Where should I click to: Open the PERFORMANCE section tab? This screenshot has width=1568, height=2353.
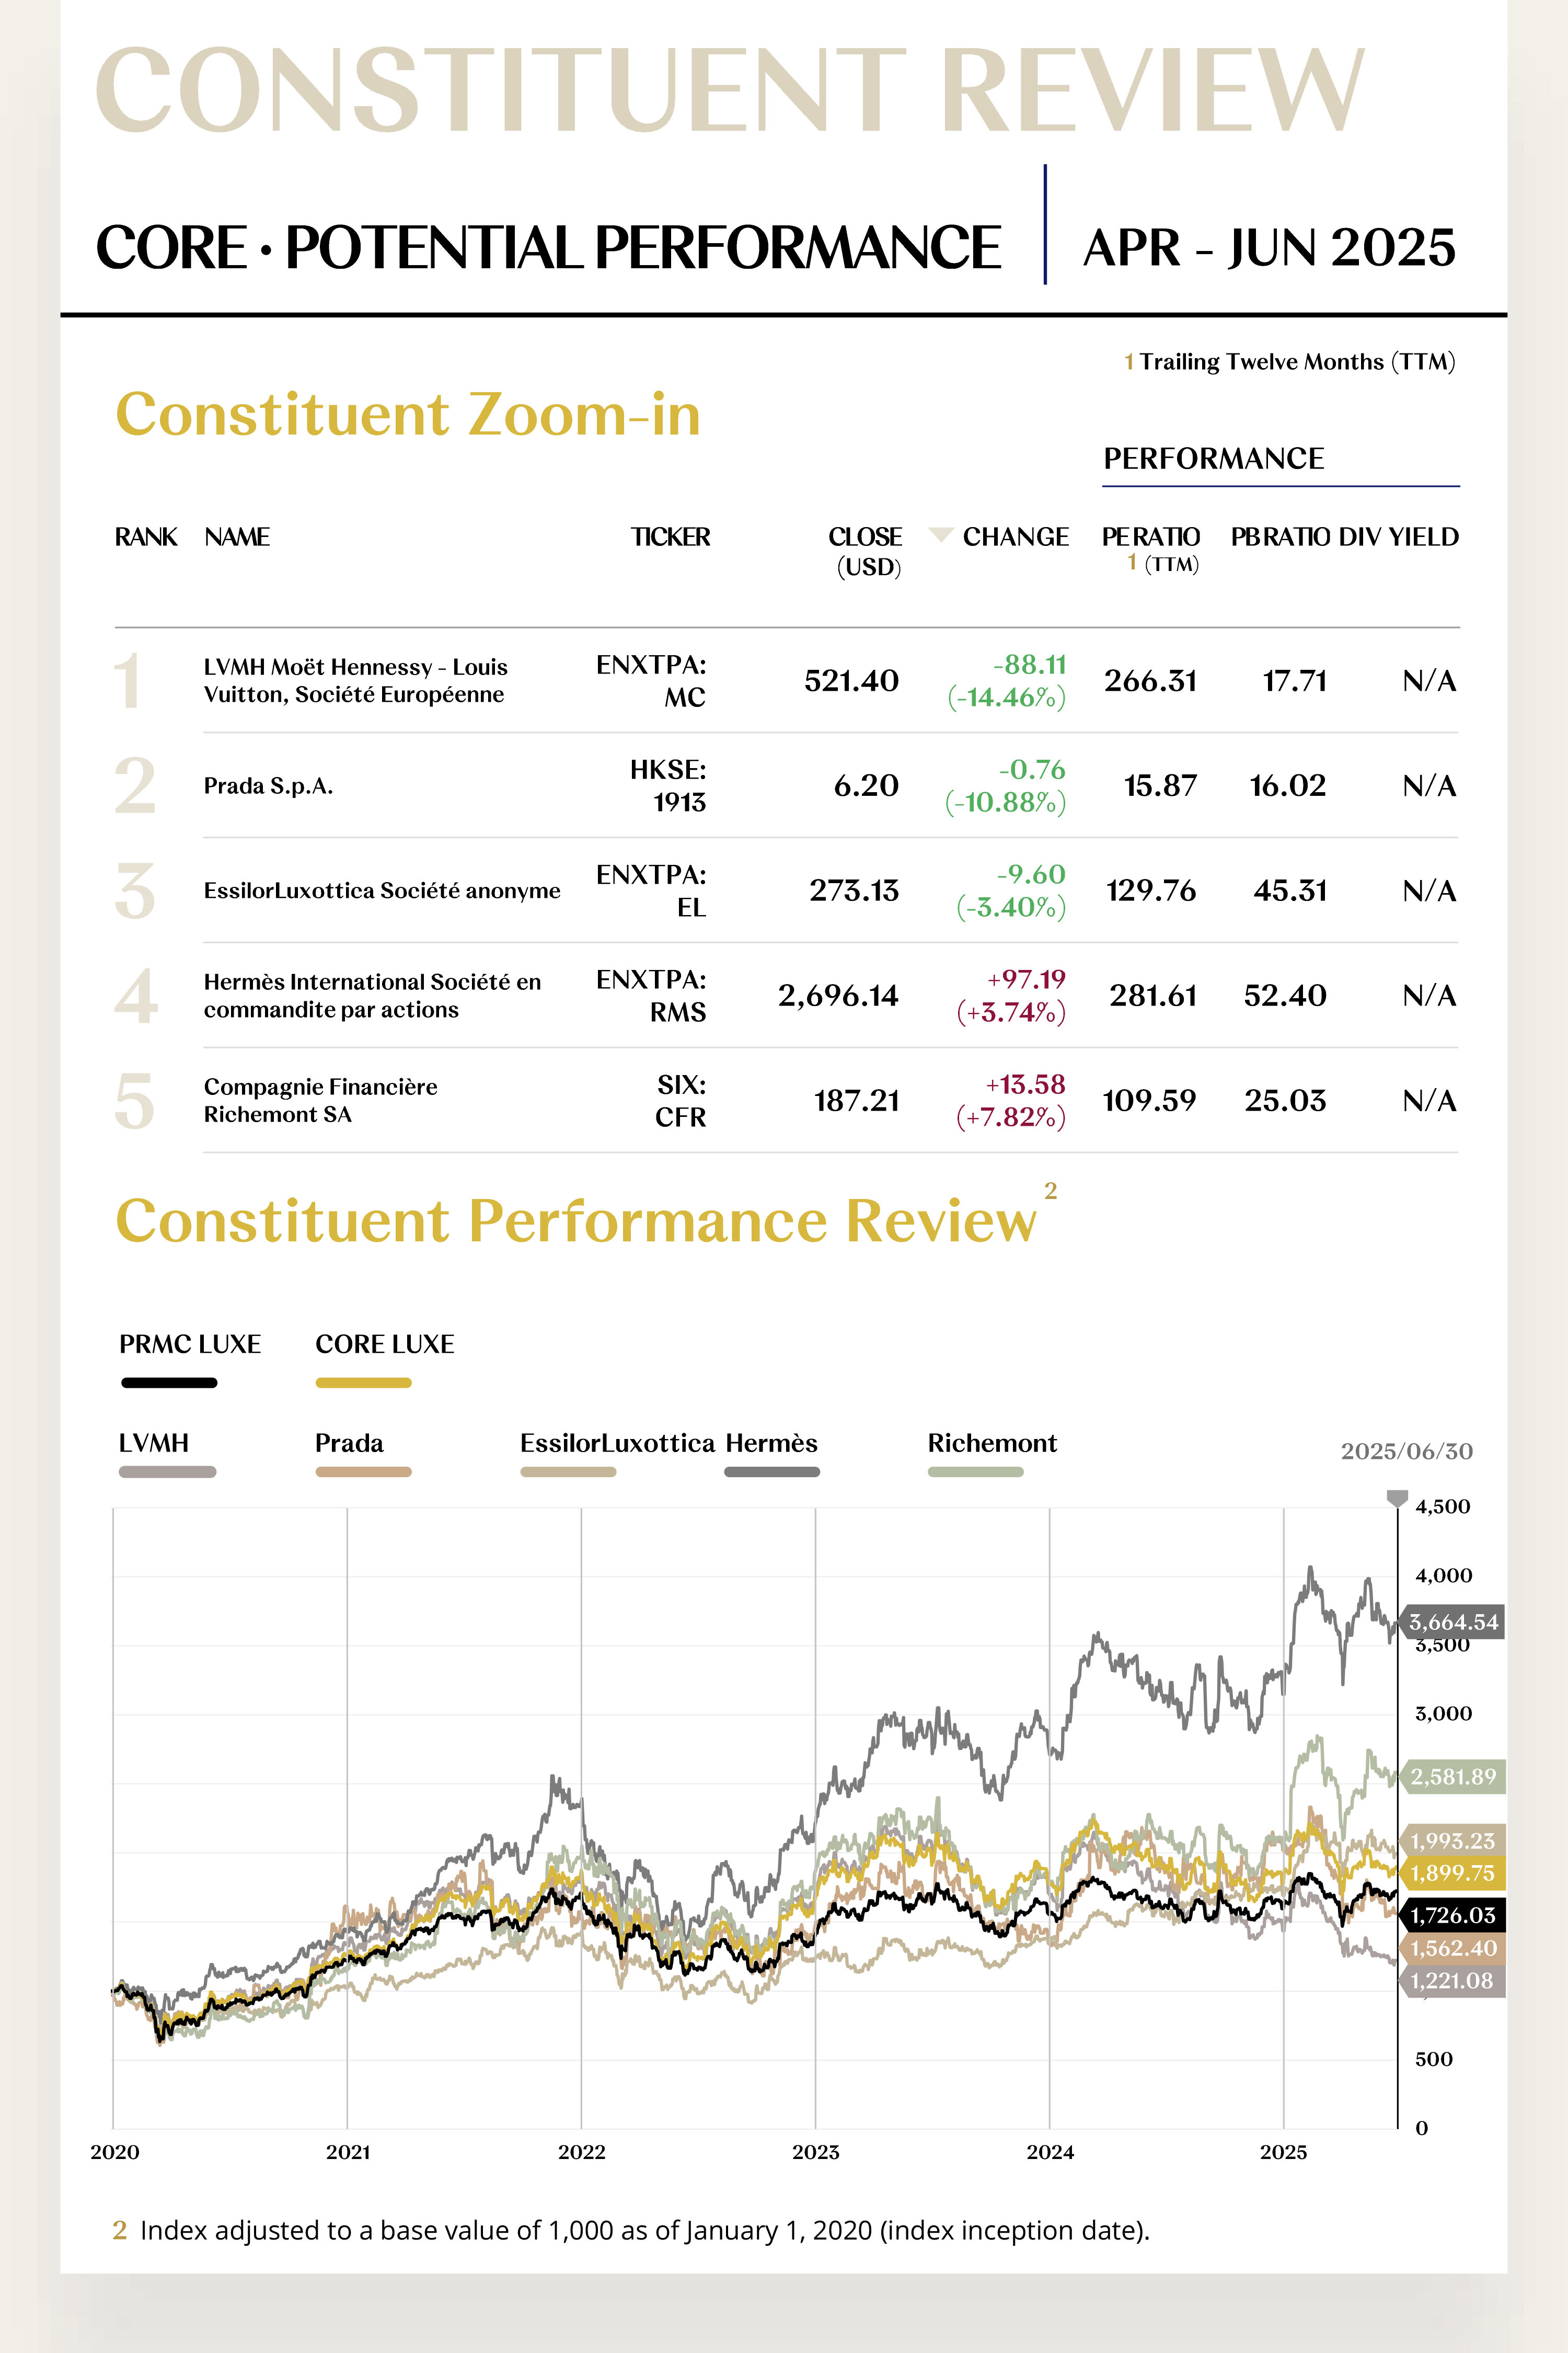click(1213, 459)
